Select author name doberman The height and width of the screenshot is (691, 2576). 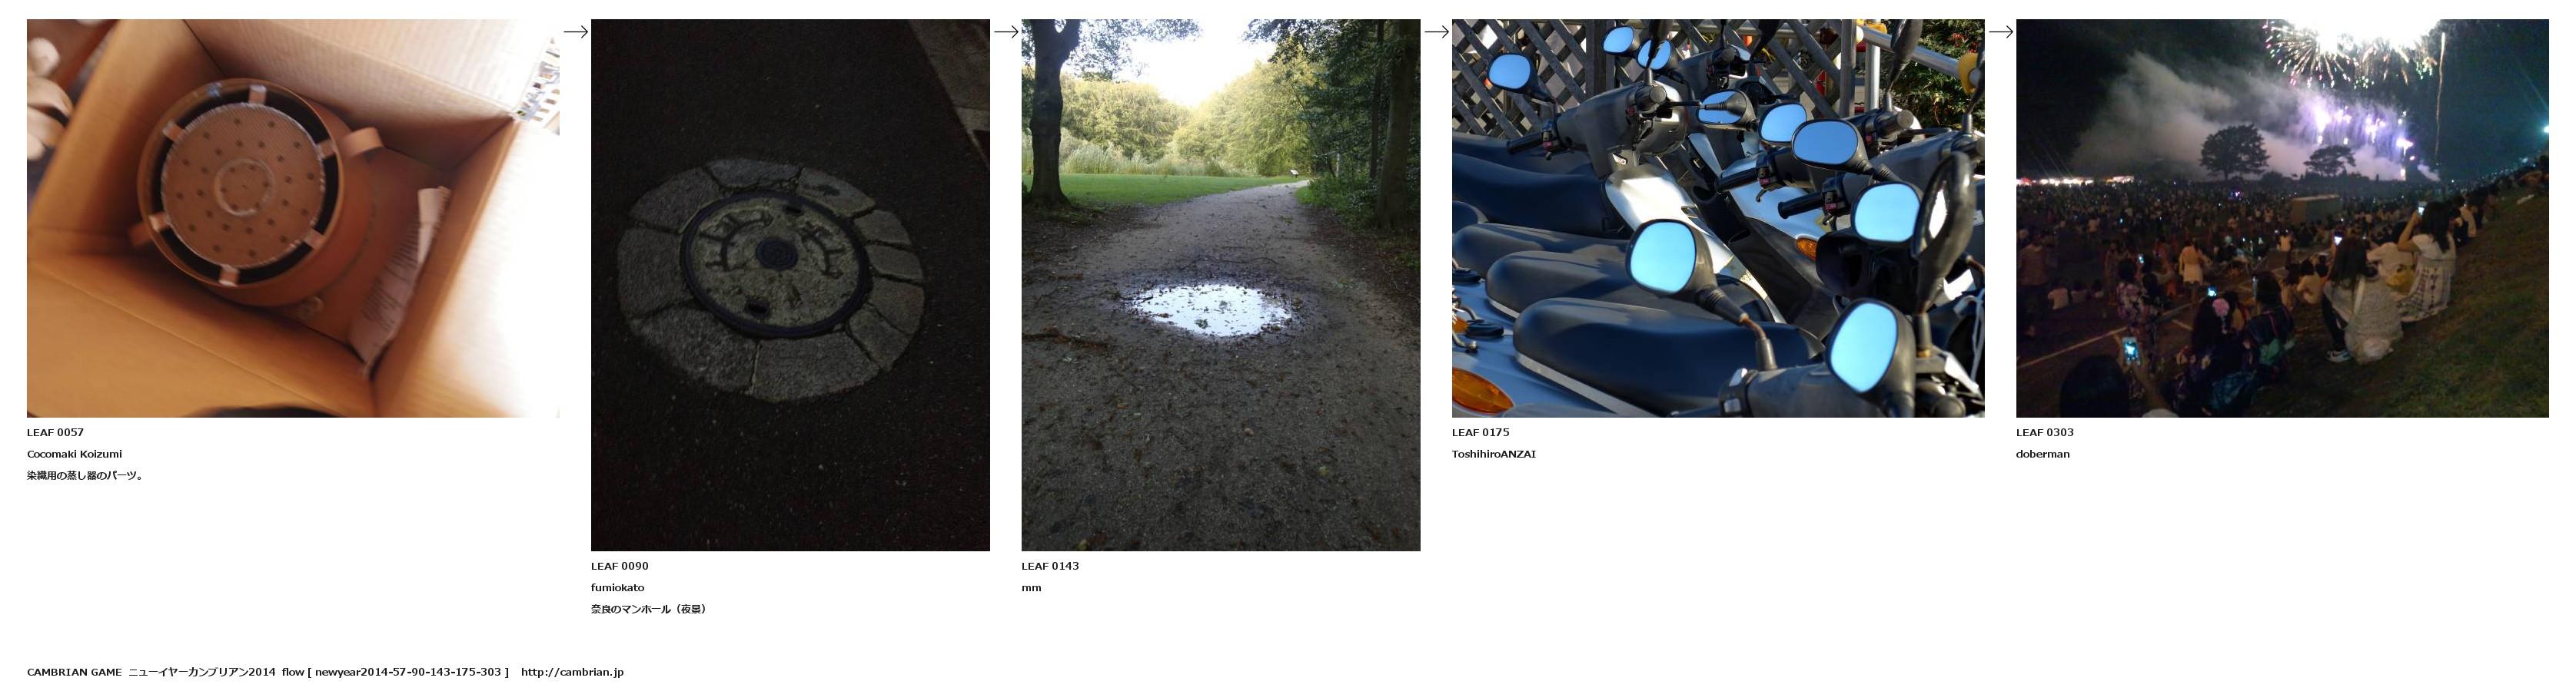(x=2043, y=455)
